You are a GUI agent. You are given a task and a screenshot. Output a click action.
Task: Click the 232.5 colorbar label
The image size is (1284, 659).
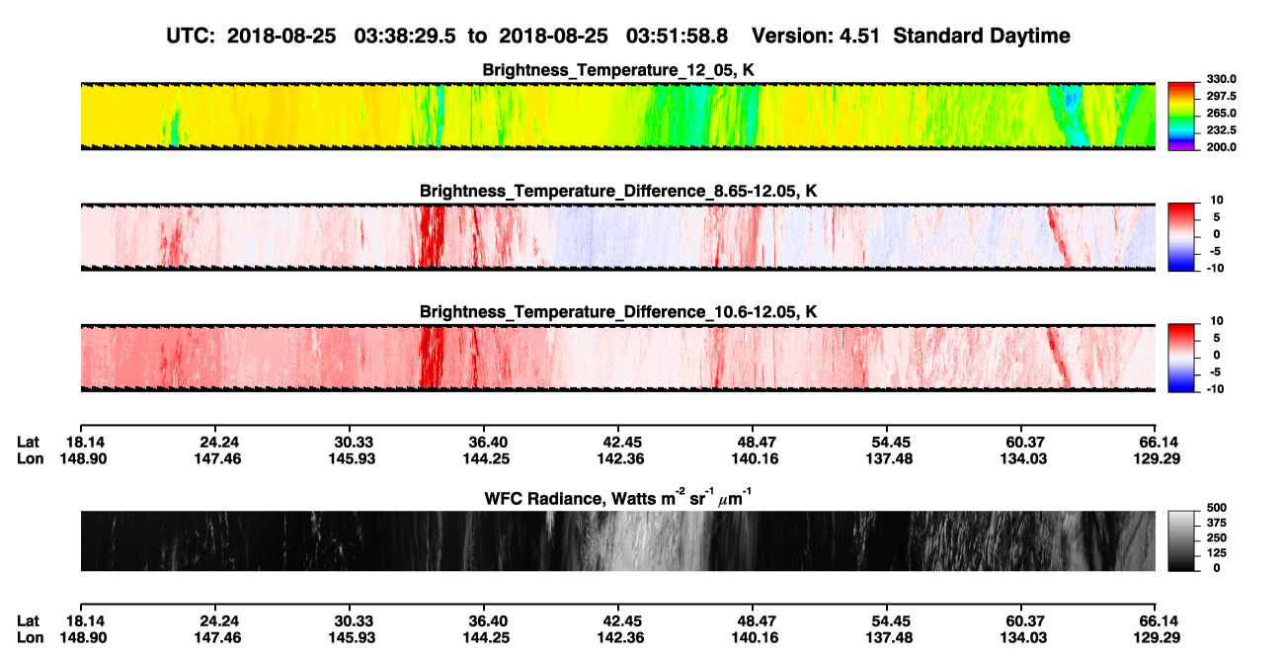[x=1221, y=130]
